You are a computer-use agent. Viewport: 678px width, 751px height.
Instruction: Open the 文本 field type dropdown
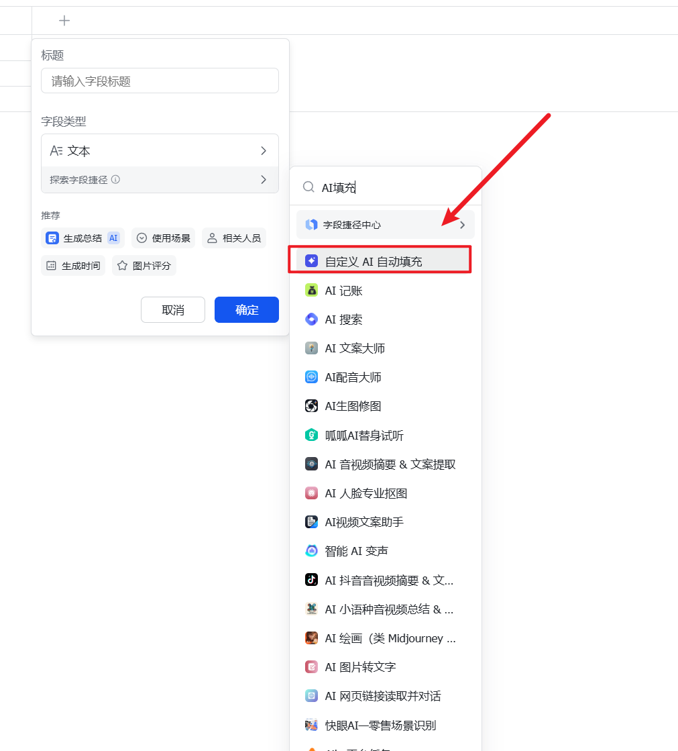(160, 151)
